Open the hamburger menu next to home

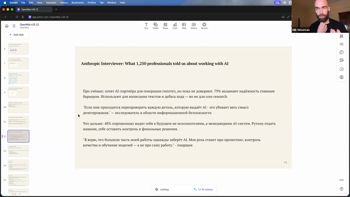tap(14, 26)
